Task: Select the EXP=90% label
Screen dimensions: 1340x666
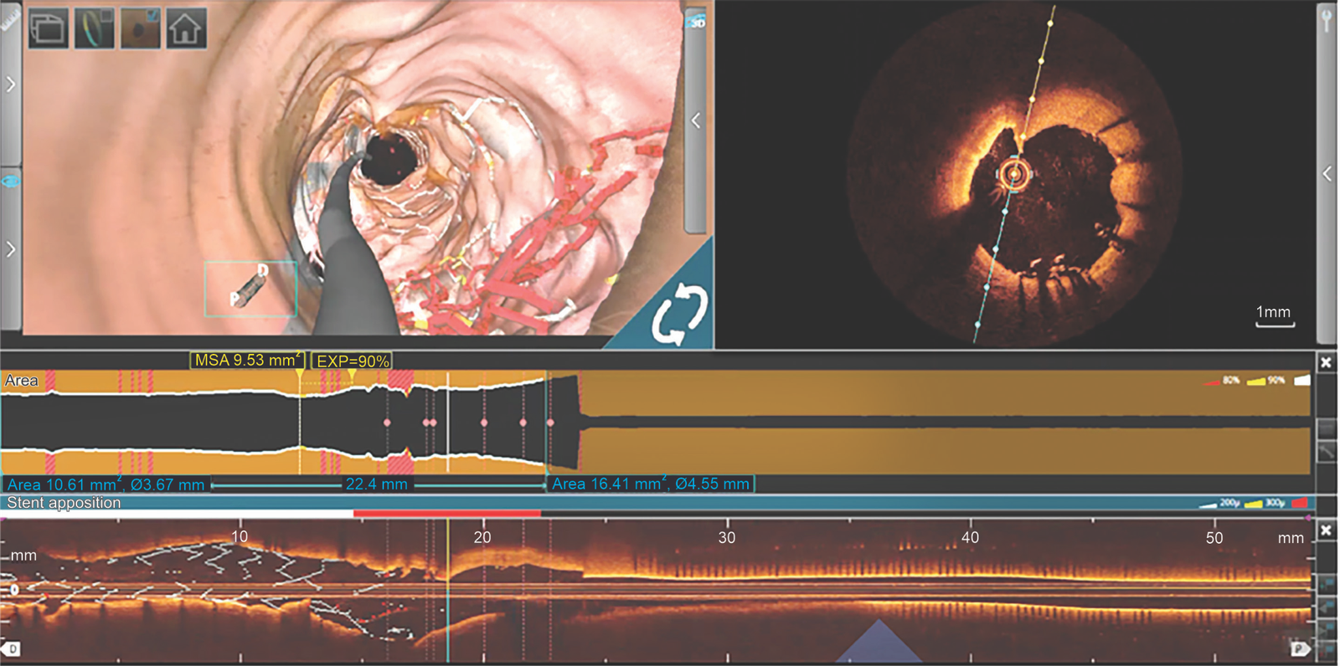Action: point(353,361)
